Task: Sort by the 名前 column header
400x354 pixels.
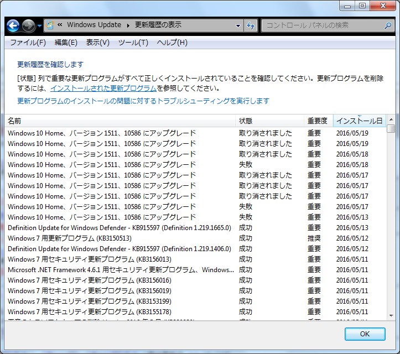Action: (120, 121)
